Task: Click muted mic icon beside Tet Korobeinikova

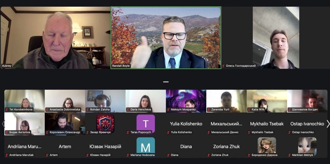Action: [x=7, y=109]
